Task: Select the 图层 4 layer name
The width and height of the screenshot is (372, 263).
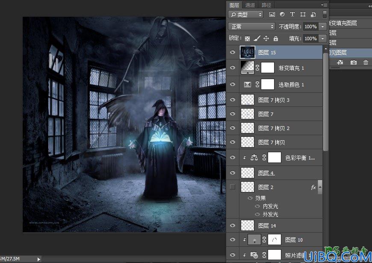Action: [x=266, y=173]
